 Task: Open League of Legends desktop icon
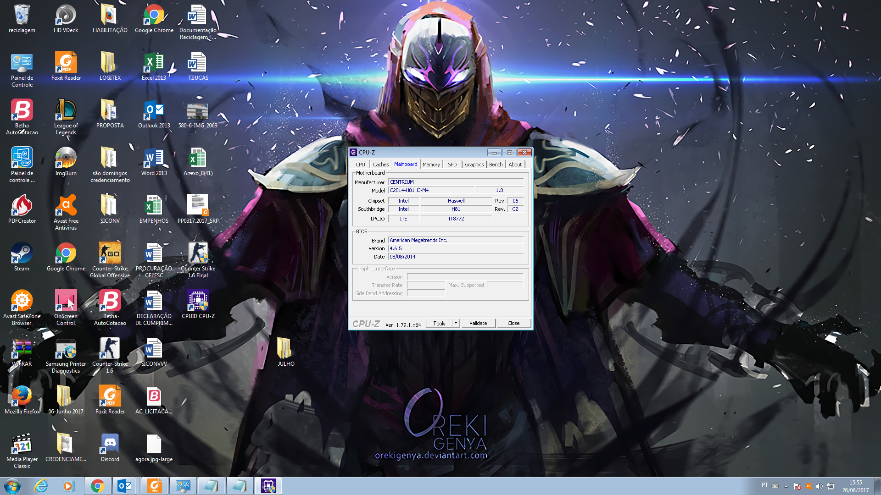click(66, 116)
